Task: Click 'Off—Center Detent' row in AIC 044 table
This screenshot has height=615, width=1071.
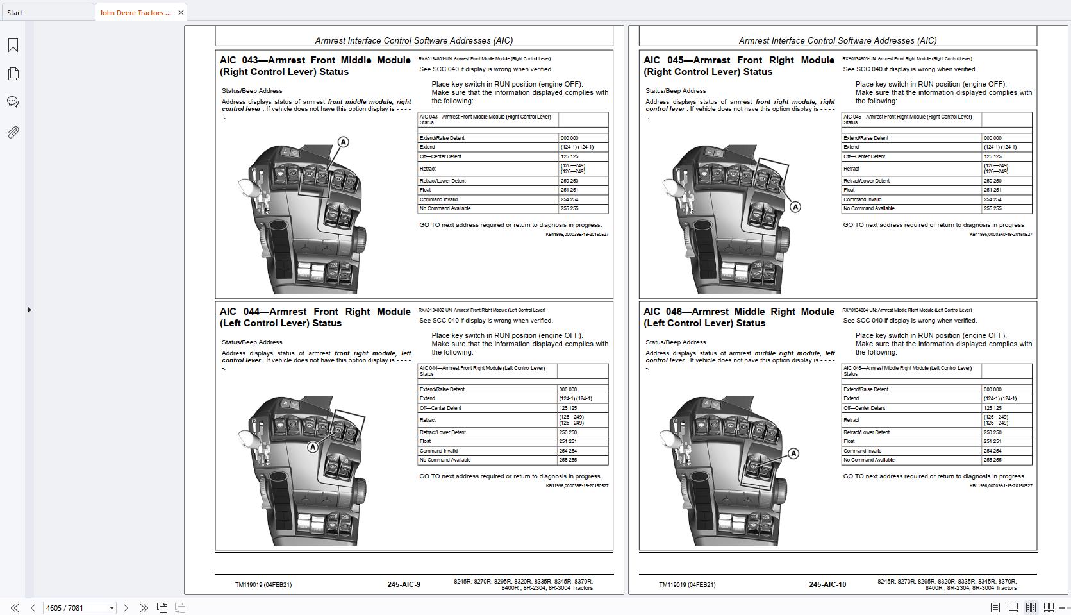Action: pyautogui.click(x=513, y=408)
